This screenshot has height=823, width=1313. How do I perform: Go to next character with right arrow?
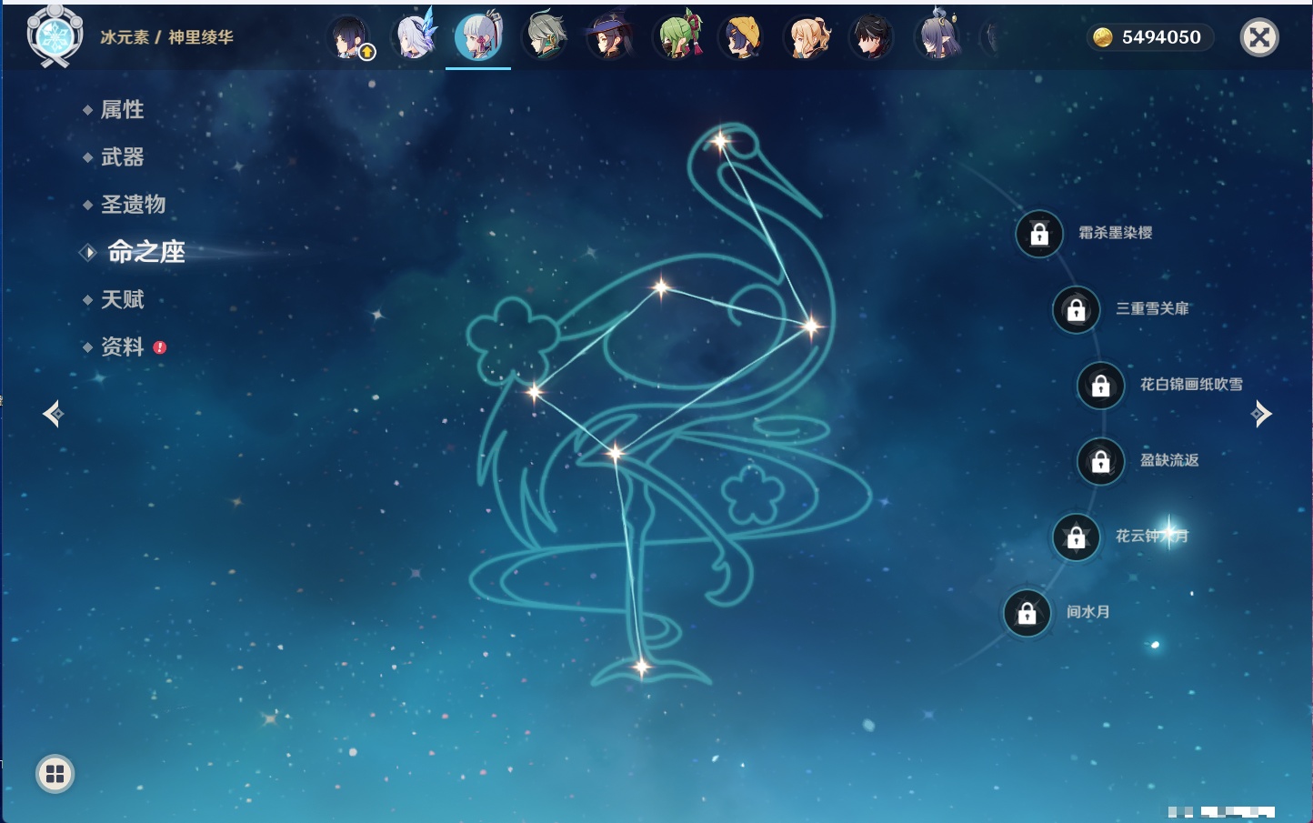pyautogui.click(x=1261, y=414)
